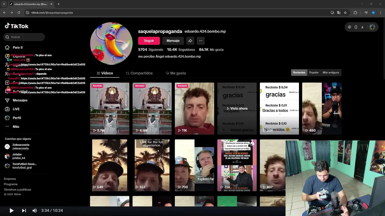Viewport: 385px width, 216px height.
Task: Sort videos by Popular
Action: (314, 73)
